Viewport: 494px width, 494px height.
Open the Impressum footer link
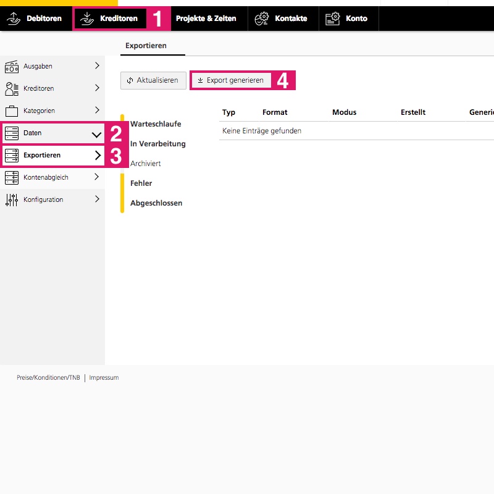pos(104,377)
